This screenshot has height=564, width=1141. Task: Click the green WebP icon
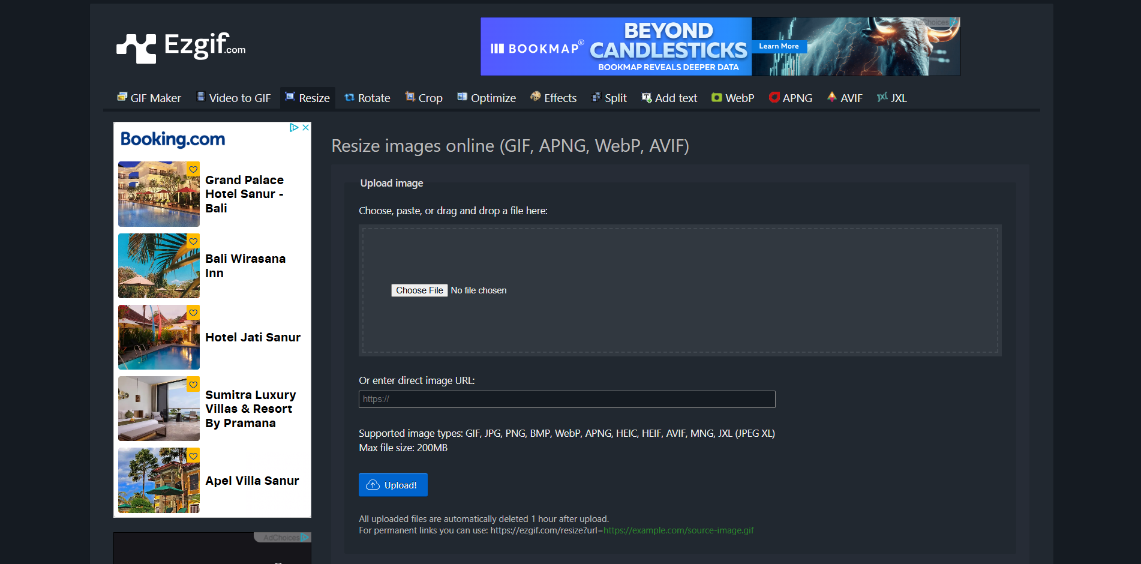717,97
